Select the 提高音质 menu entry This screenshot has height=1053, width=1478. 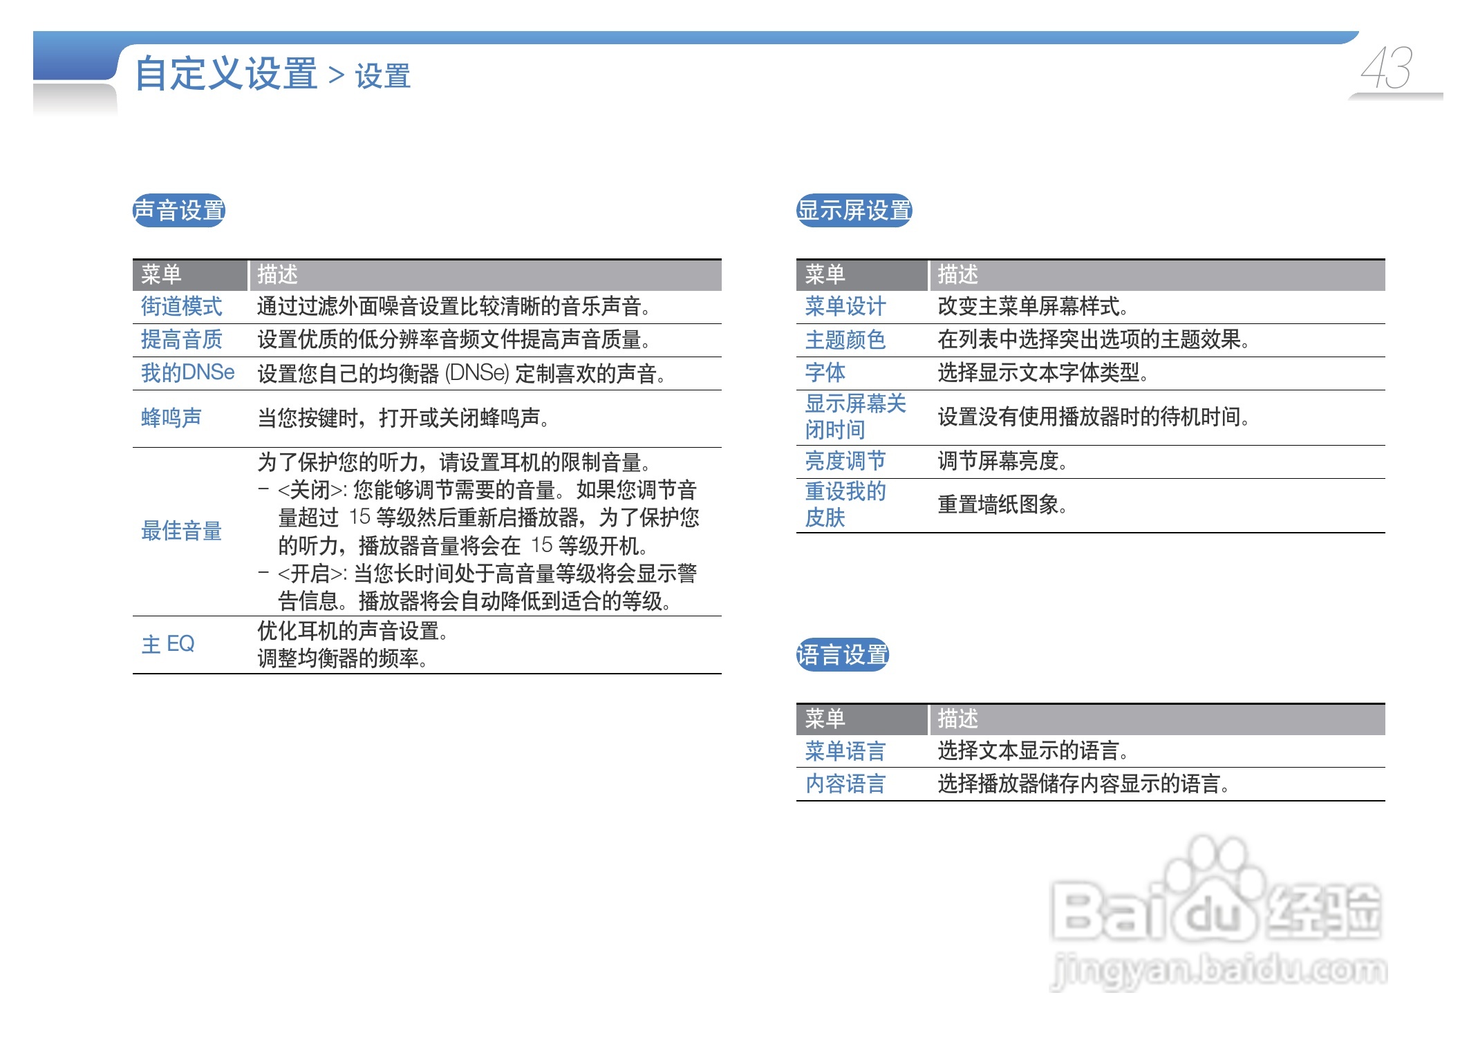click(x=181, y=339)
